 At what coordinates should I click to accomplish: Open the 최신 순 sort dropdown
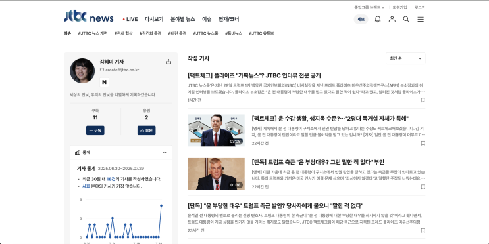pyautogui.click(x=405, y=58)
